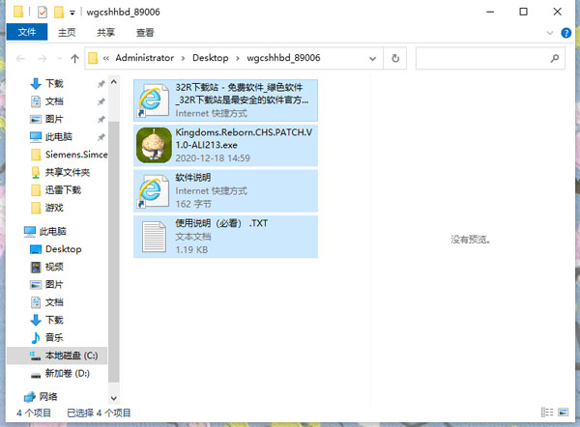Open Kingdoms.Reborn.CHS.PATCH exe file icon
Viewport: 580px width, 427px height.
(x=154, y=145)
